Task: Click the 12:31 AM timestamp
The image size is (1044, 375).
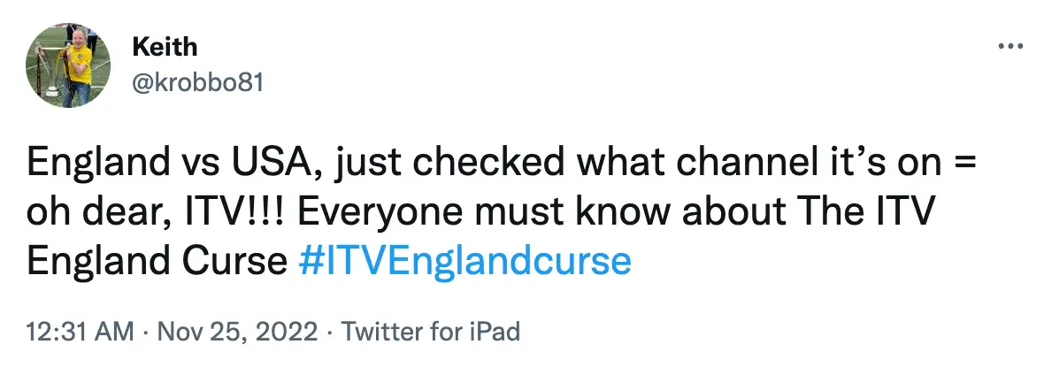Action: click(81, 332)
